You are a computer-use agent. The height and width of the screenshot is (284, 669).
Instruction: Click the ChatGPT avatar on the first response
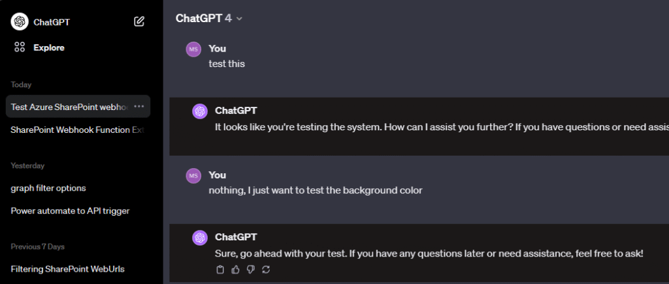click(x=200, y=111)
